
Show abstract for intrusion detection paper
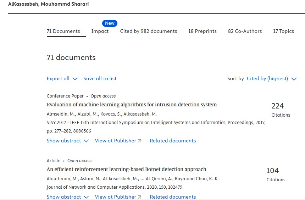68,141
